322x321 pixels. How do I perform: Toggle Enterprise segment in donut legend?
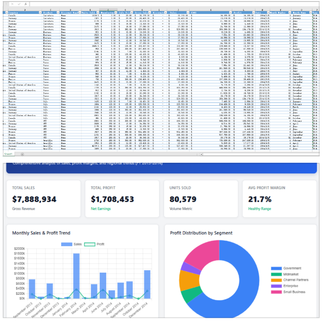pyautogui.click(x=284, y=286)
